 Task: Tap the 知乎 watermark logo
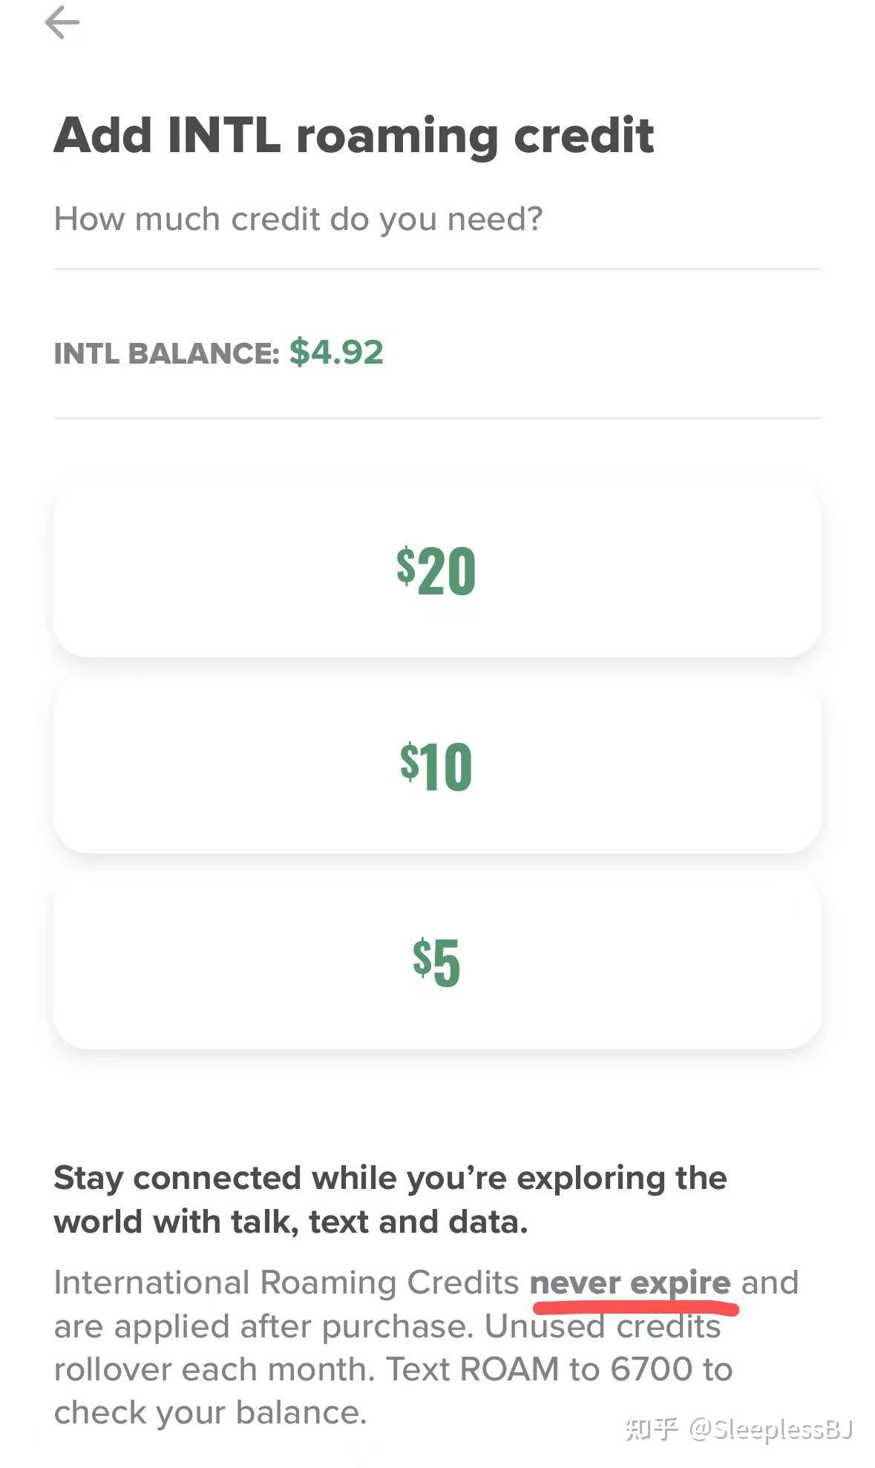pos(652,1429)
